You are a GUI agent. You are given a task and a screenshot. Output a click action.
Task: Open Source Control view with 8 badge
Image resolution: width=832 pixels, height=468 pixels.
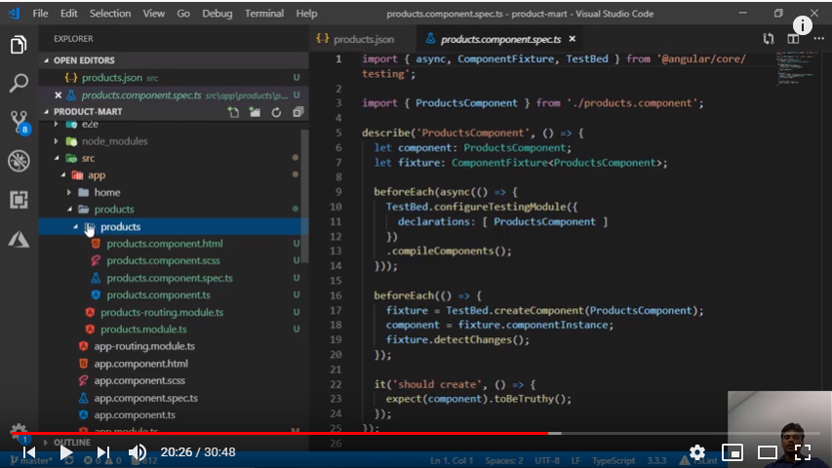click(x=19, y=122)
